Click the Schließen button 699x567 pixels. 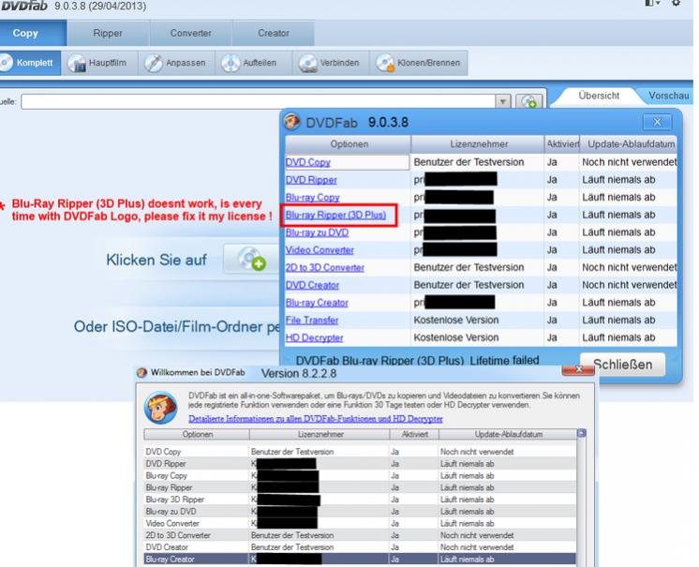tap(623, 365)
